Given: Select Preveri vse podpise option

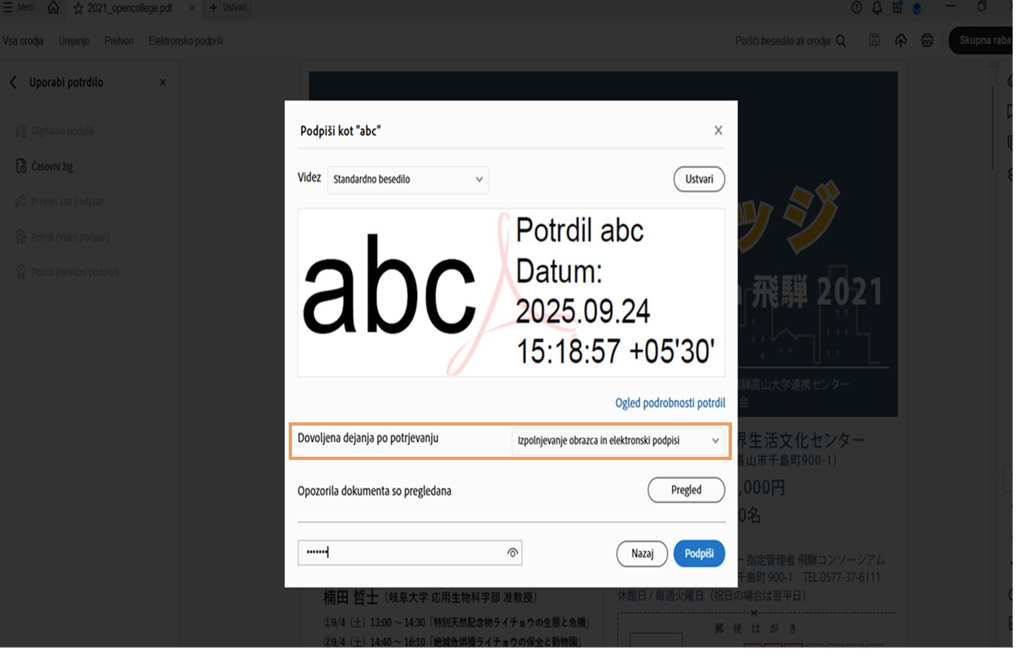Looking at the screenshot, I should [67, 201].
